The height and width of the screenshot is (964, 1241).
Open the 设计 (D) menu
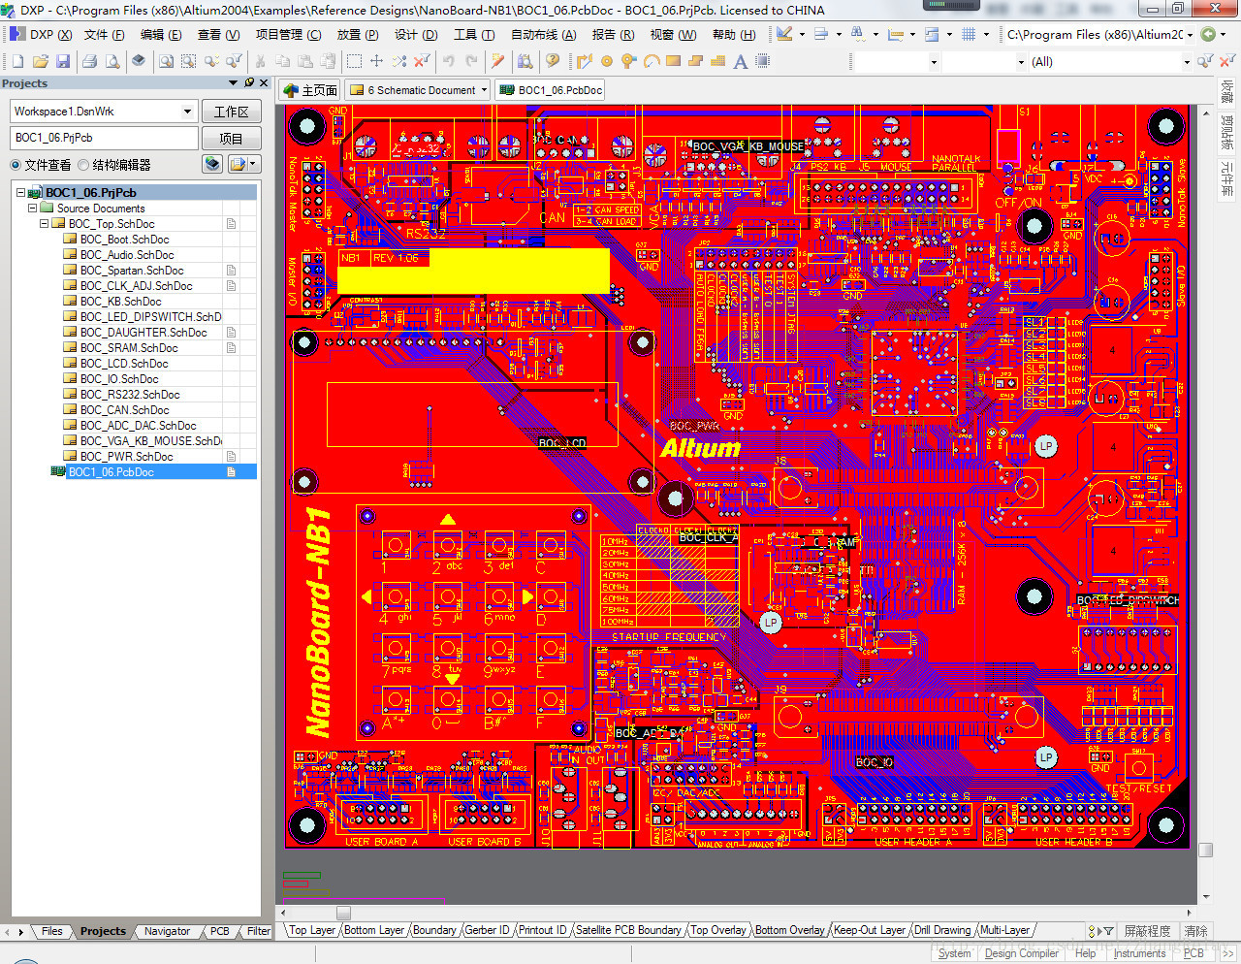tap(416, 34)
